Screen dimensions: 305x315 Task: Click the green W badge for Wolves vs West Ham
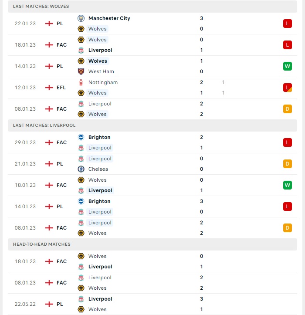coord(287,66)
